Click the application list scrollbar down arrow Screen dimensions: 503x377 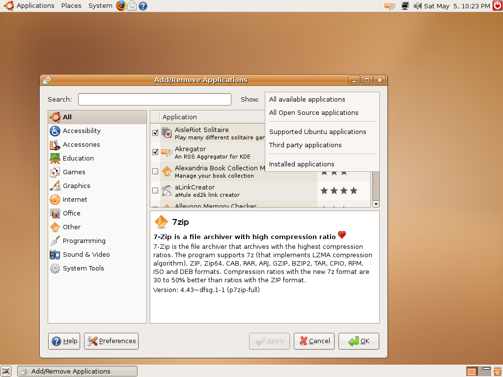(x=376, y=204)
